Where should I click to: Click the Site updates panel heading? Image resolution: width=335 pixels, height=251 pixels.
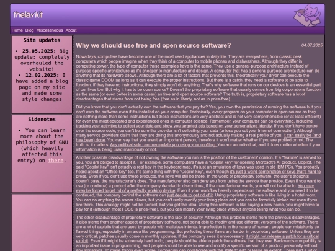pos(42,40)
